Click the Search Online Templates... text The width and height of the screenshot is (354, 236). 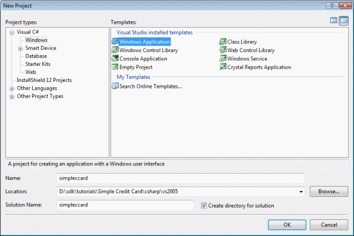click(151, 87)
